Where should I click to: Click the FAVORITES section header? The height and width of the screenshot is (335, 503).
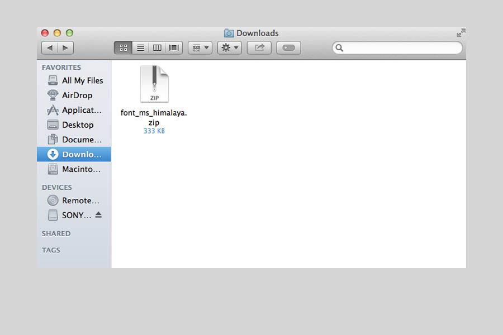coord(61,68)
